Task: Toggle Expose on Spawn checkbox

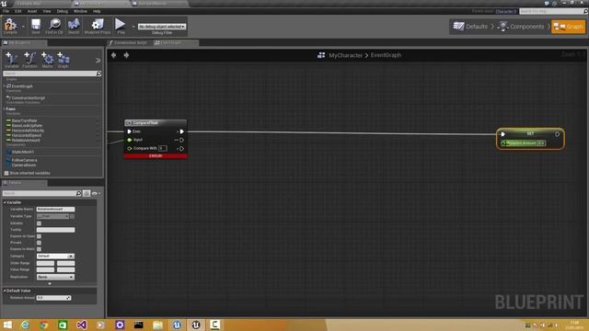Action: 39,236
